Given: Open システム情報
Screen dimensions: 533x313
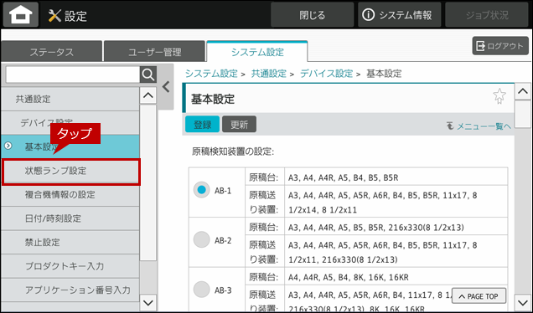Looking at the screenshot, I should pos(399,15).
